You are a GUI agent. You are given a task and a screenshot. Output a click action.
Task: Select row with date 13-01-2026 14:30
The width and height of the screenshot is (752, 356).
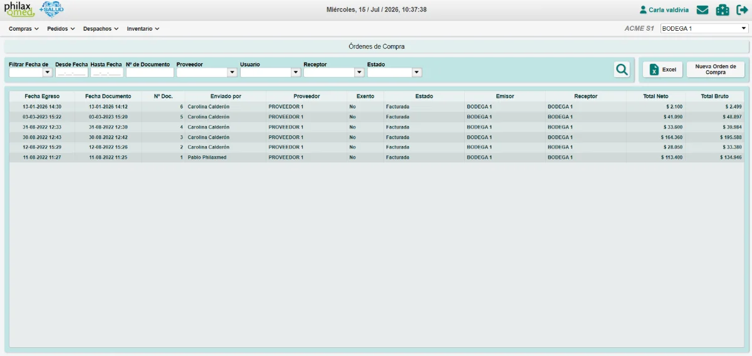click(377, 107)
